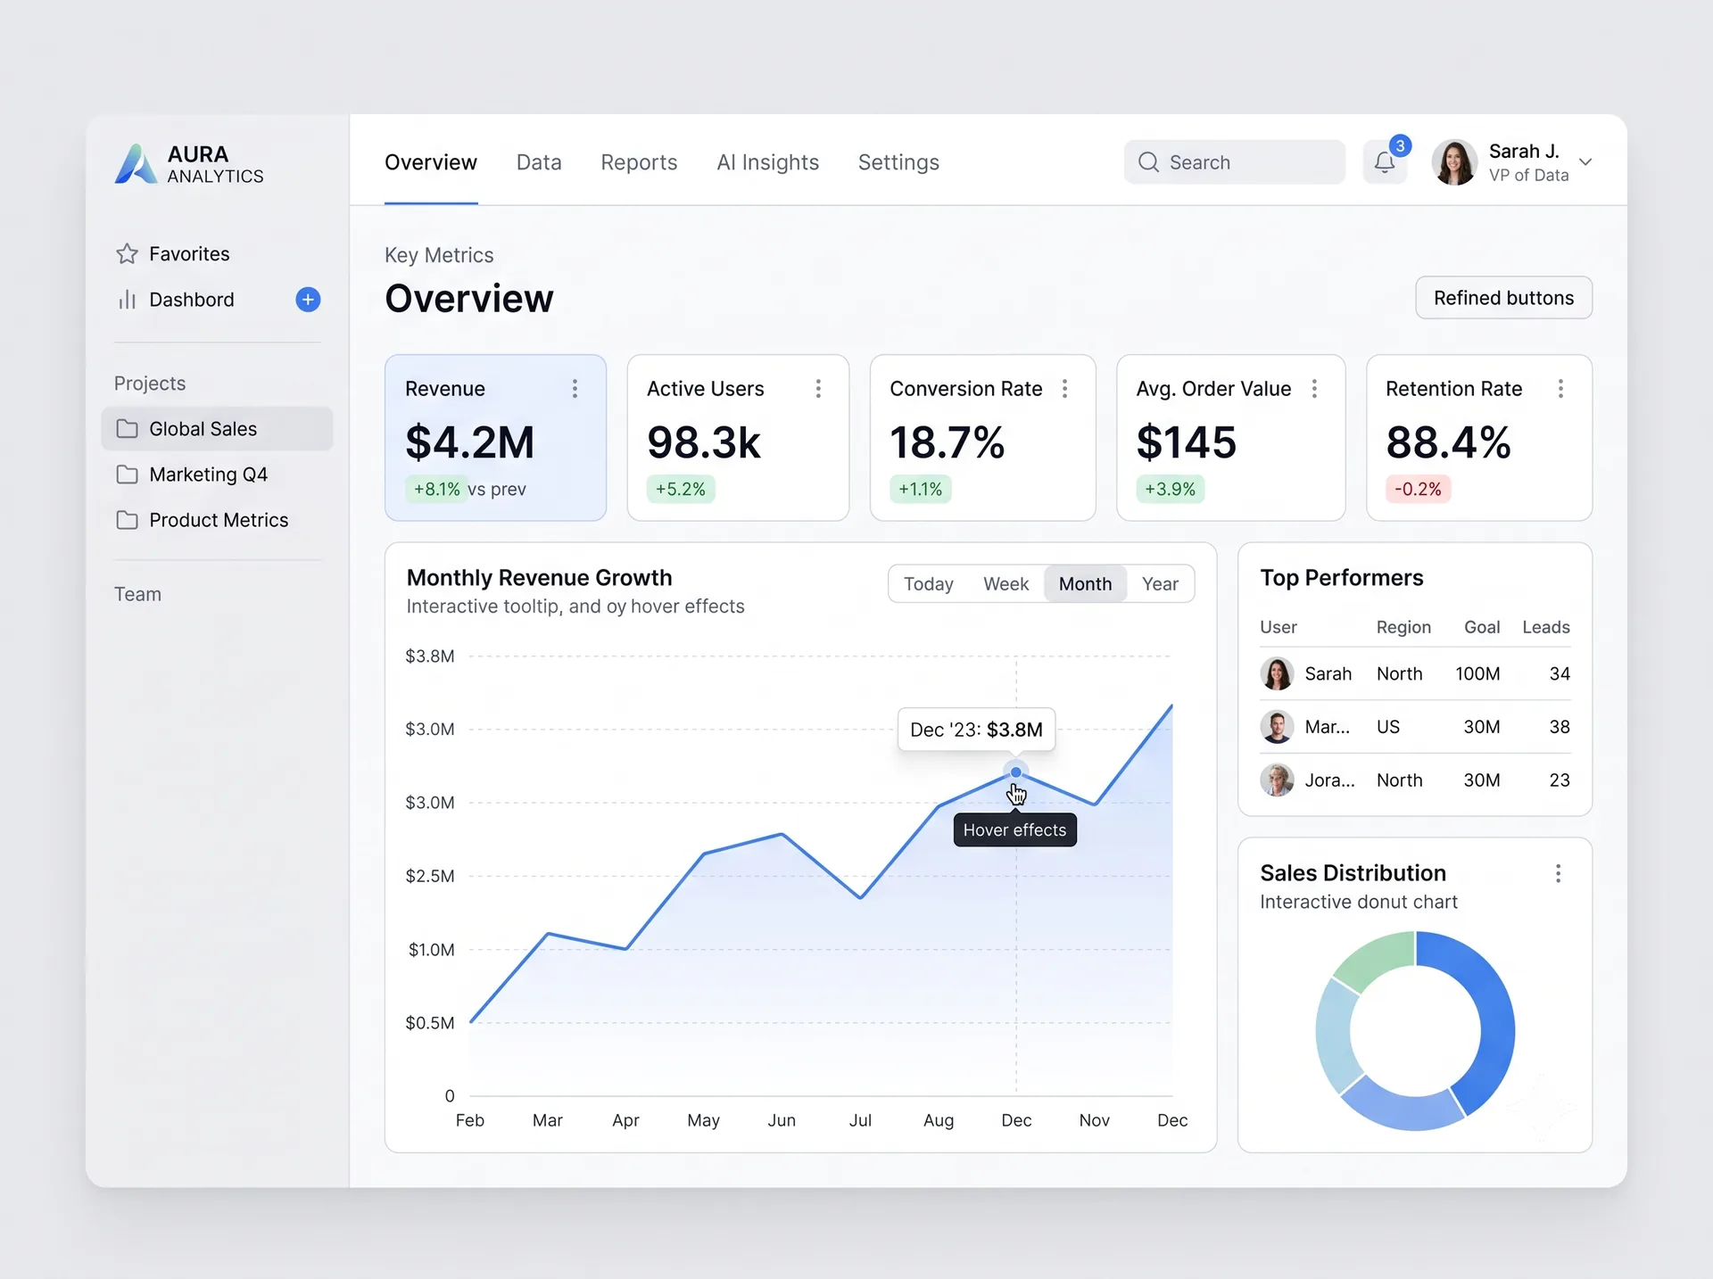Select Jora... row in Top Performers
1713x1279 pixels.
pyautogui.click(x=1414, y=780)
